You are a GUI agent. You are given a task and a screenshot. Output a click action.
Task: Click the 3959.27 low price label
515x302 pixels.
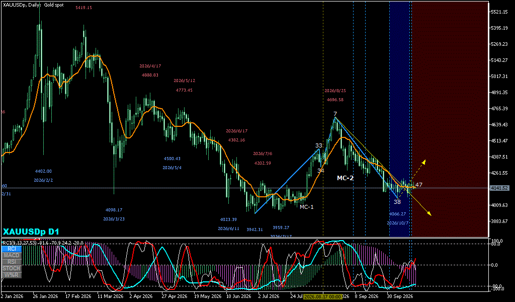pyautogui.click(x=281, y=228)
